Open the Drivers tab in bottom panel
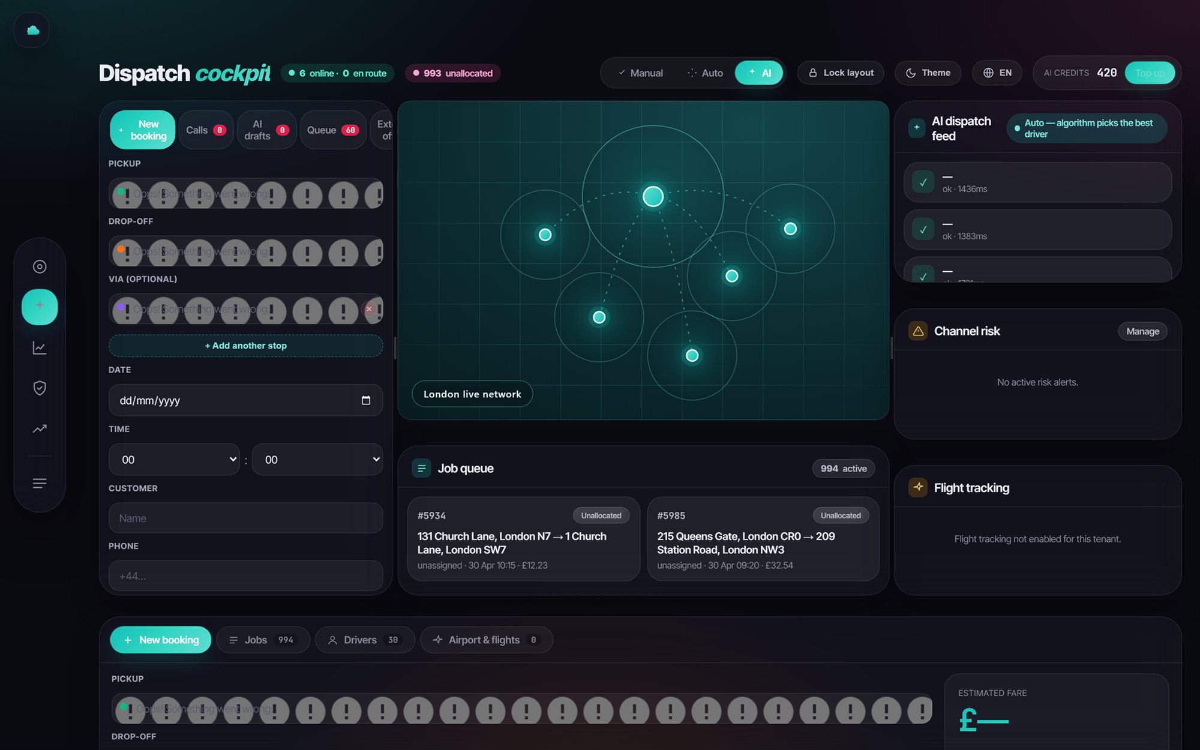The width and height of the screenshot is (1200, 750). pyautogui.click(x=365, y=640)
